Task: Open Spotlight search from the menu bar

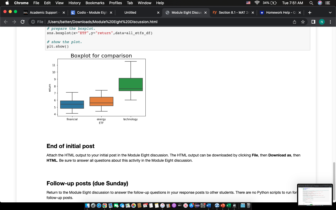Action: [x=311, y=3]
